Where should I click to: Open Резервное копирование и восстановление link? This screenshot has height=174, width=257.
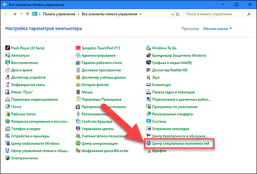coord(40,121)
